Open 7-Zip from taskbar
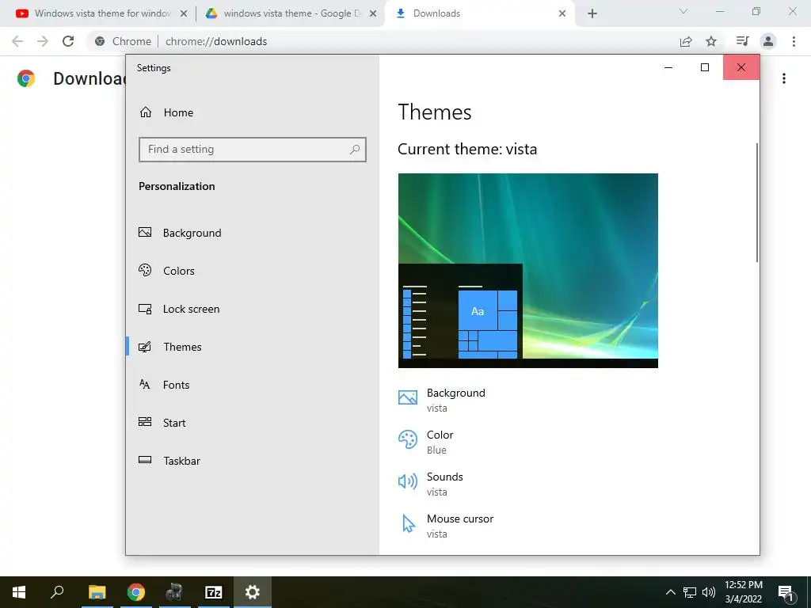 coord(214,592)
